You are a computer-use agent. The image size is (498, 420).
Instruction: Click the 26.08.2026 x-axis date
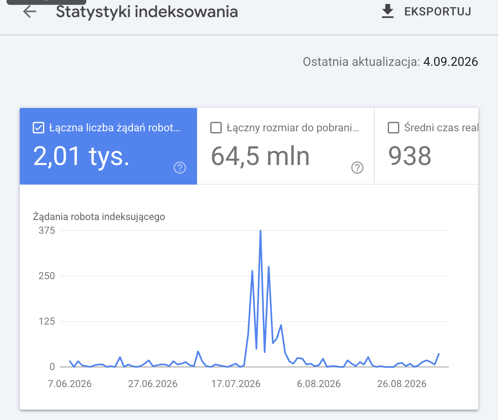pyautogui.click(x=402, y=384)
